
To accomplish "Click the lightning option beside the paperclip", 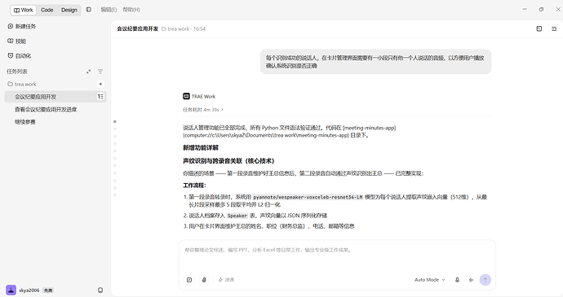I will (x=226, y=280).
